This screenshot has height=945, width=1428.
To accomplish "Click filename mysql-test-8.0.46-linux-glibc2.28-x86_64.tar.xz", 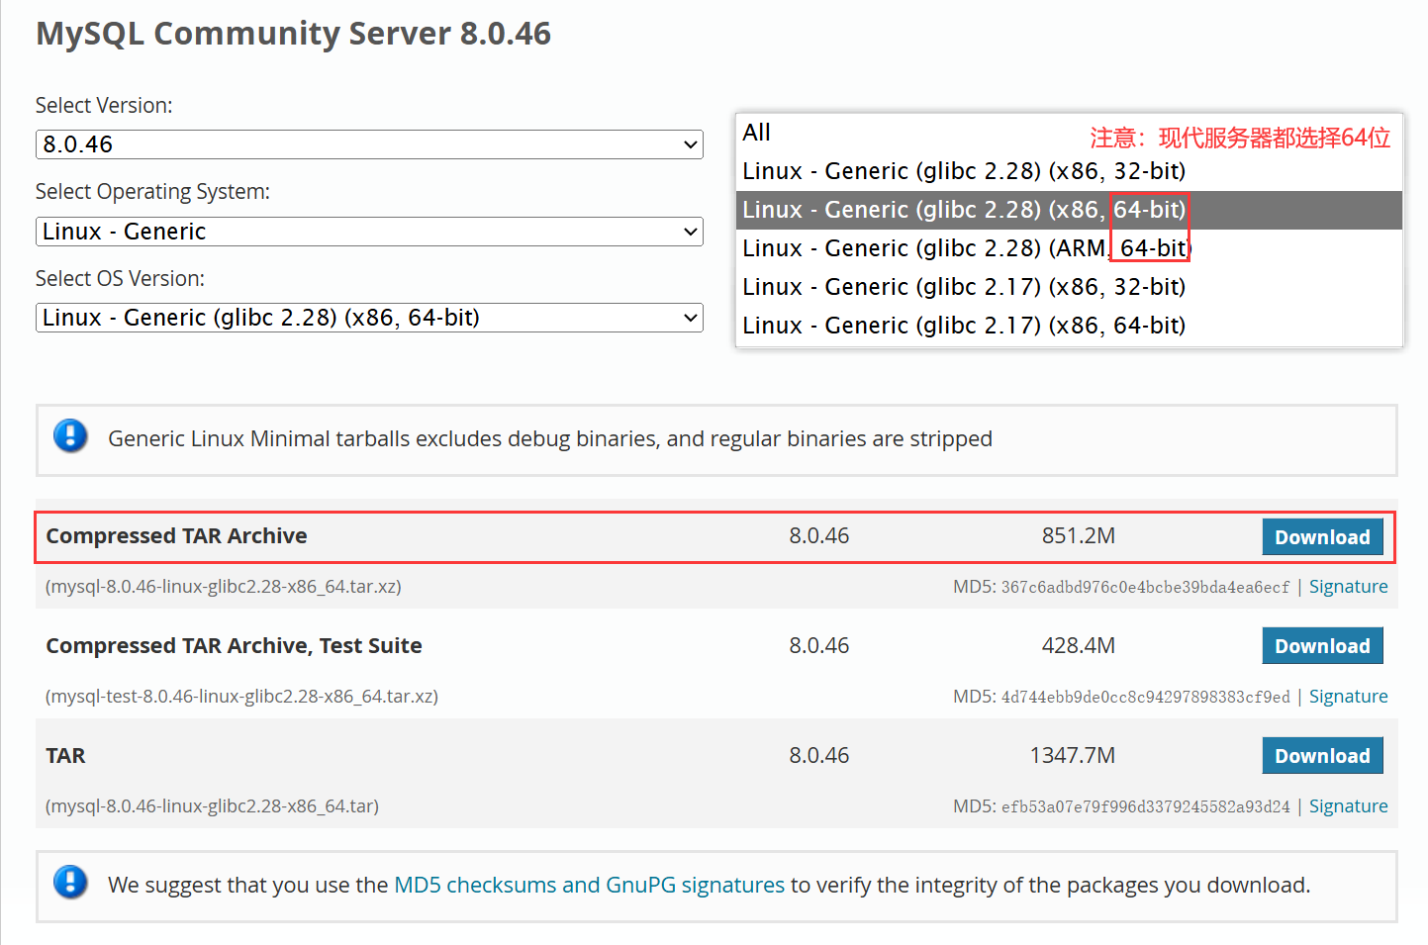I will pyautogui.click(x=241, y=697).
